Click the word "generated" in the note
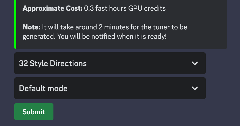This screenshot has height=126, width=240. point(38,36)
